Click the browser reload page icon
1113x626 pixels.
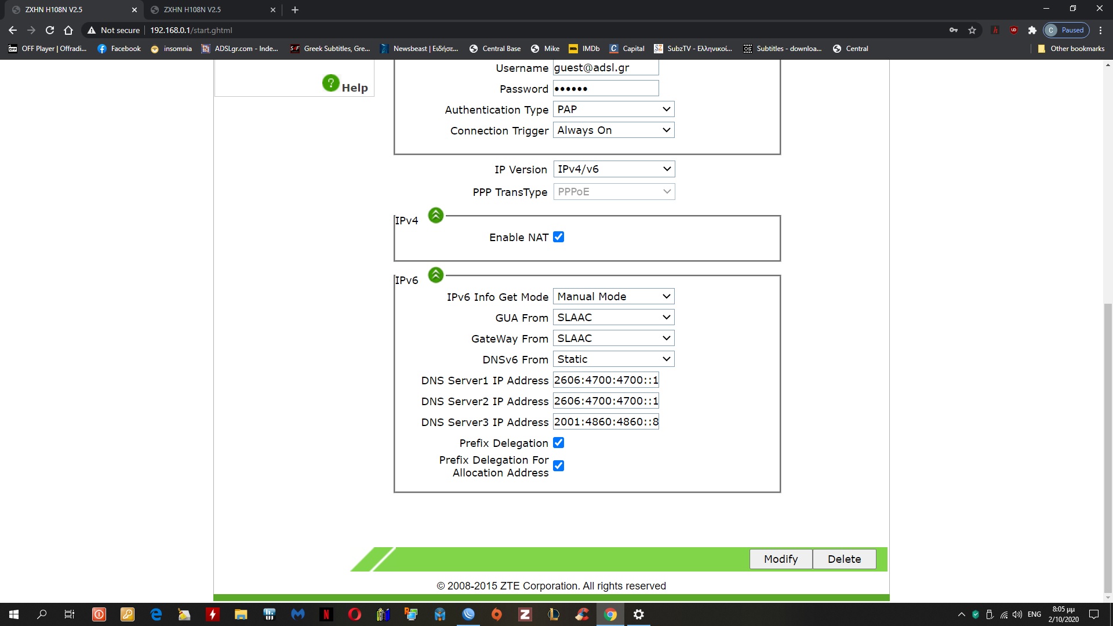click(x=50, y=30)
